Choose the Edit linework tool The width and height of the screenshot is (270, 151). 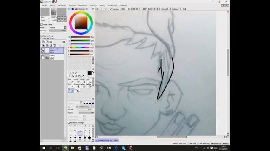[x=71, y=86]
